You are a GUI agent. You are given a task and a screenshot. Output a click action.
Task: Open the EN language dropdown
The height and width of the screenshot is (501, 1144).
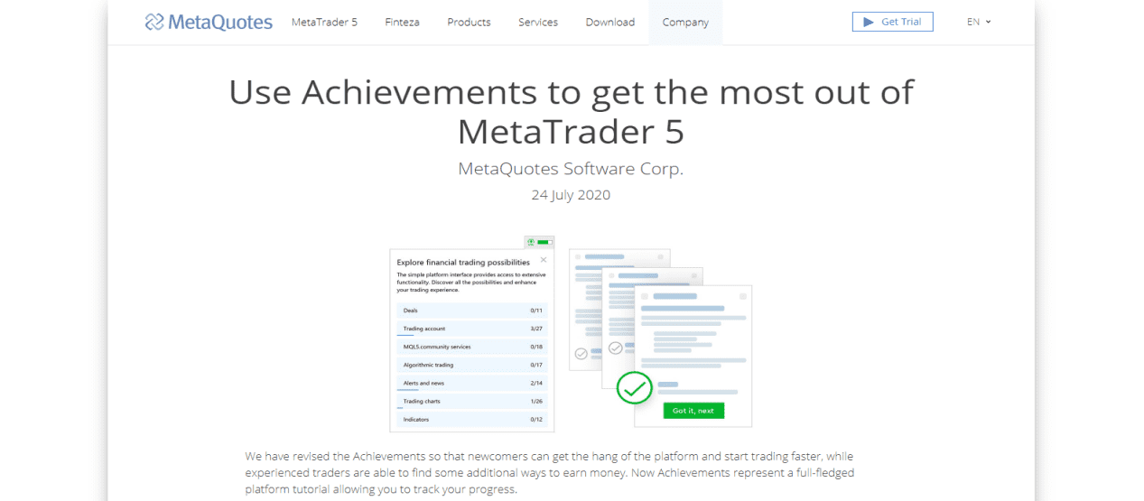coord(979,22)
